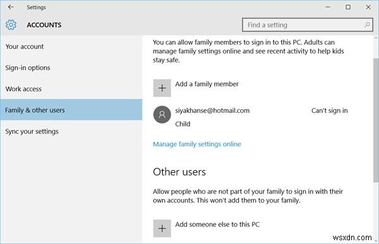Image resolution: width=379 pixels, height=244 pixels.
Task: Click the Can't sign in status text
Action: point(330,110)
